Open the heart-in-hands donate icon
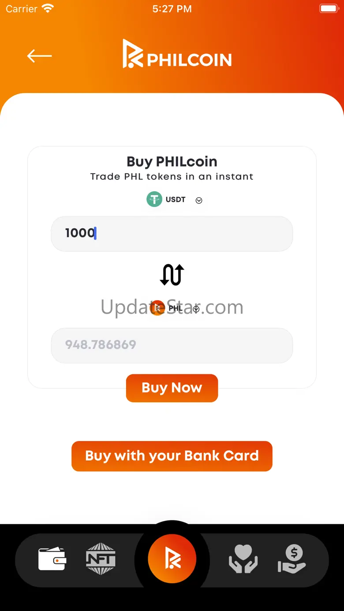Image resolution: width=344 pixels, height=611 pixels. [x=243, y=559]
